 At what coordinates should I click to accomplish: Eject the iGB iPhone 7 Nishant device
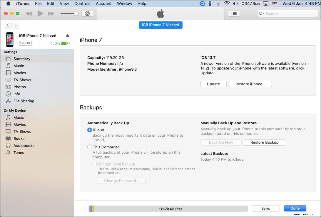(x=68, y=35)
